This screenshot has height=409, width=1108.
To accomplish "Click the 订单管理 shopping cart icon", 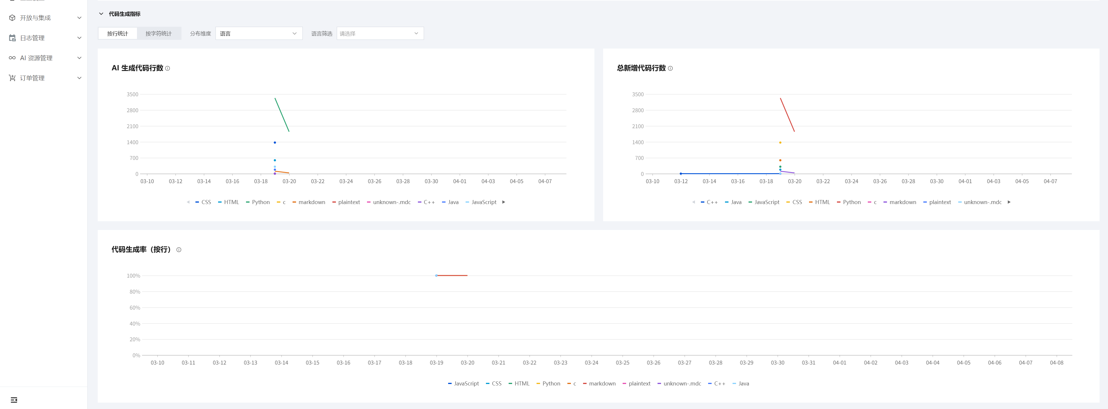I will coord(12,78).
